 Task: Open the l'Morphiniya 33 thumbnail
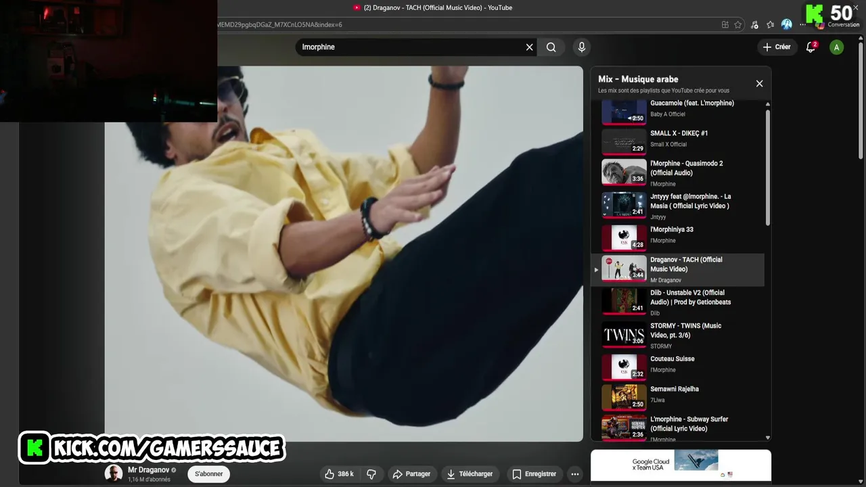pyautogui.click(x=624, y=238)
